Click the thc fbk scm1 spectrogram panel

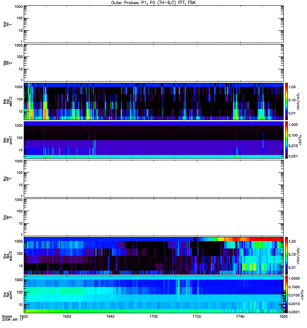click(153, 294)
